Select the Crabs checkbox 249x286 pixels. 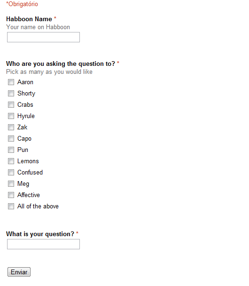[11, 105]
